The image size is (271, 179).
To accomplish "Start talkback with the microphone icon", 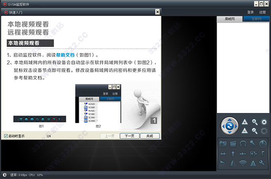I will pos(253,144).
